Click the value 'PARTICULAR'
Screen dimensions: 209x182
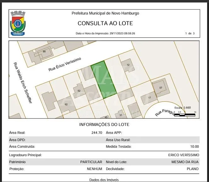[x=91, y=162]
